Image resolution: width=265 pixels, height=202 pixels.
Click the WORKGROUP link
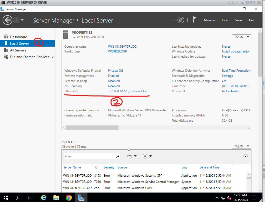(x=117, y=51)
